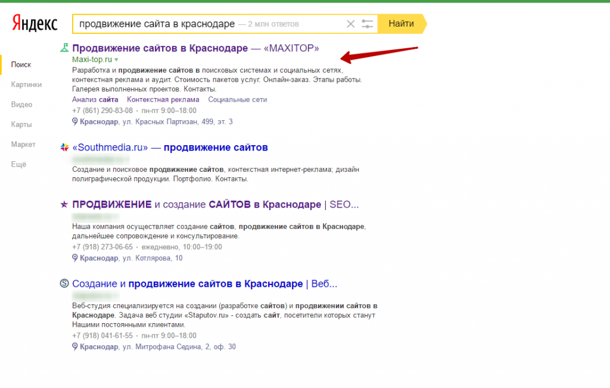Image resolution: width=610 pixels, height=388 pixels.
Task: Click snippet starting Наша компания осуществляет
Action: pos(219,231)
